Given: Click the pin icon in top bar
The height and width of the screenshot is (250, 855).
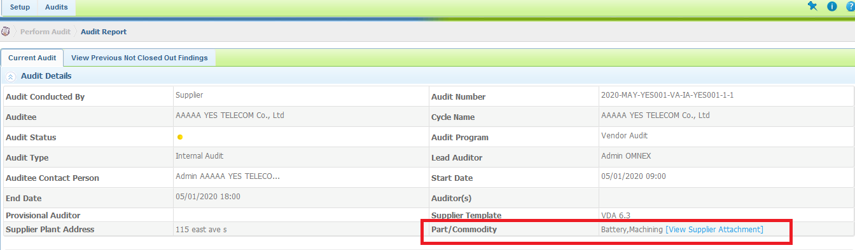Looking at the screenshot, I should click(812, 6).
